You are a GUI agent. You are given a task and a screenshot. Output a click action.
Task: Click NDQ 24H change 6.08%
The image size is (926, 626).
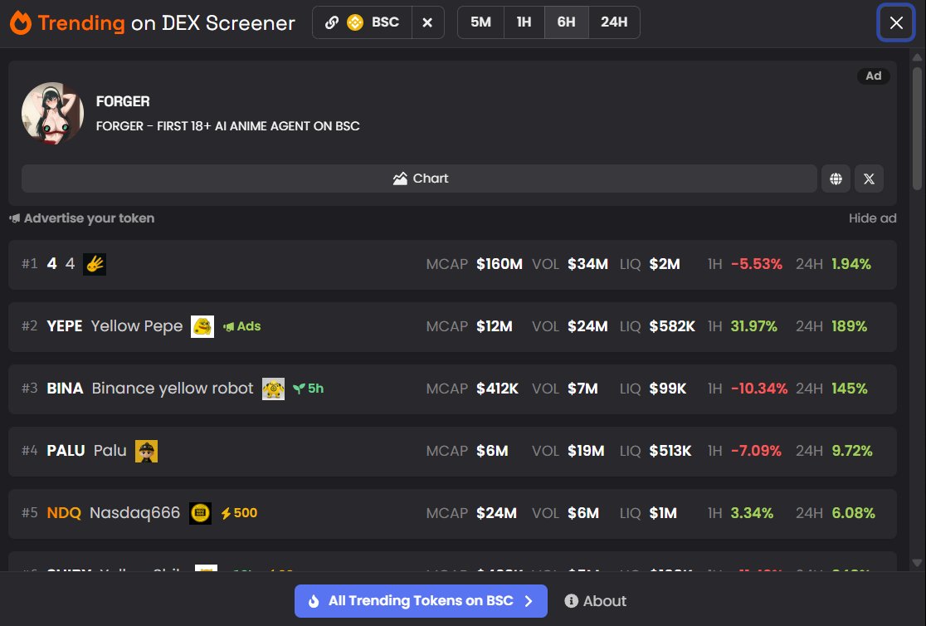[853, 513]
